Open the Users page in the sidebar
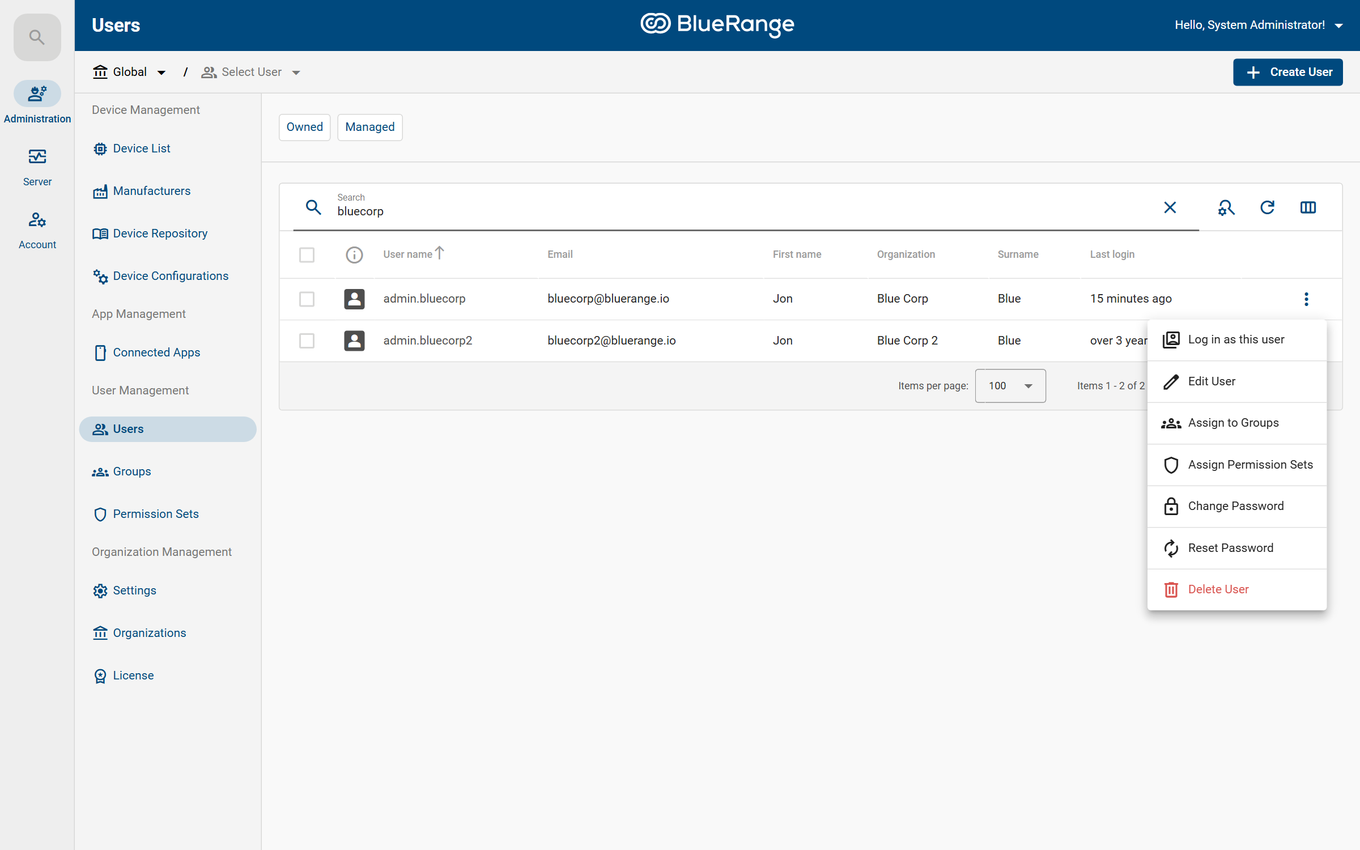Image resolution: width=1360 pixels, height=850 pixels. pyautogui.click(x=168, y=429)
